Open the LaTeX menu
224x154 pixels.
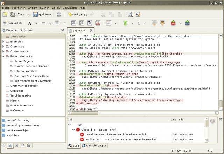55,7
